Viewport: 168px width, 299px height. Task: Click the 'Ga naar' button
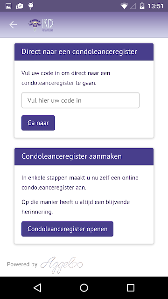click(x=38, y=123)
